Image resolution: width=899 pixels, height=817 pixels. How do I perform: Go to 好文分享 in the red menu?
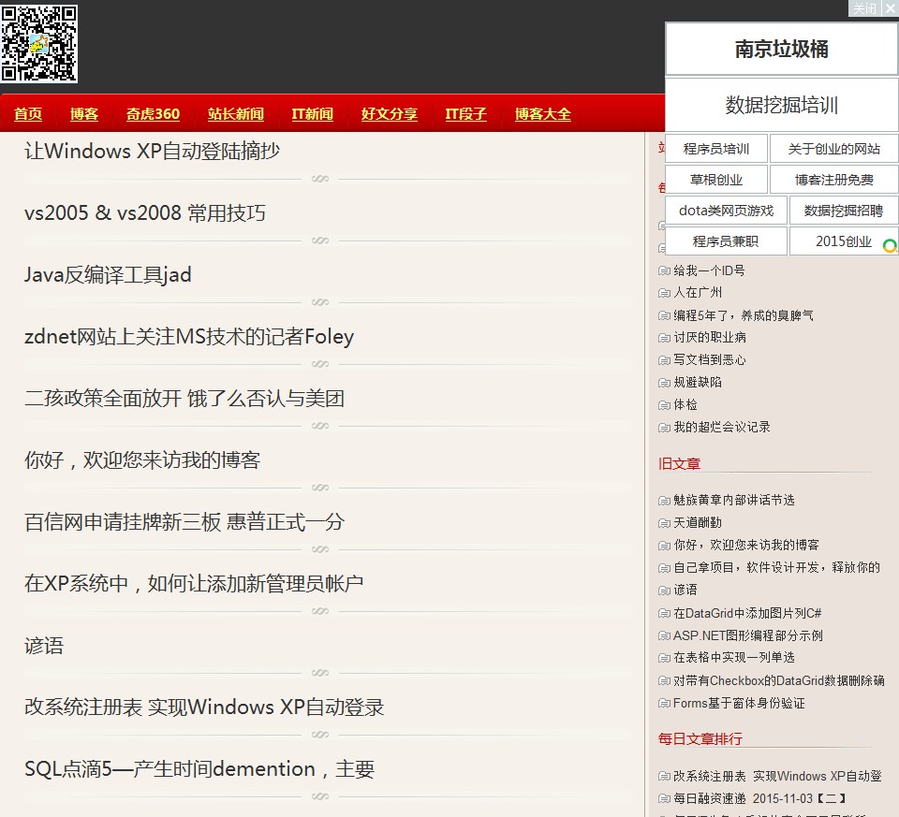pyautogui.click(x=390, y=114)
